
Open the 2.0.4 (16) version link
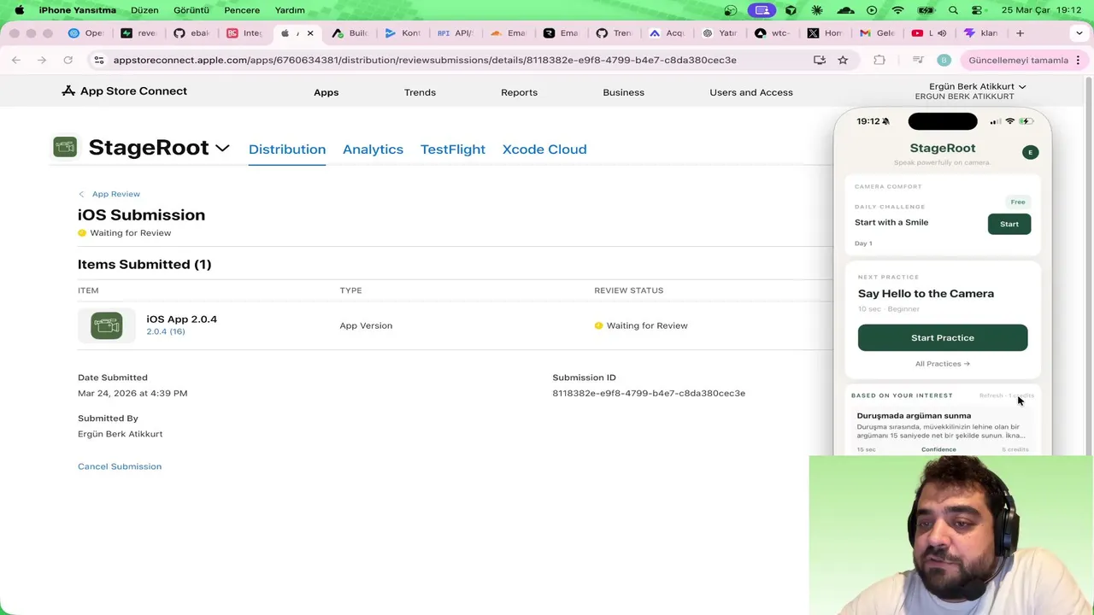click(165, 331)
